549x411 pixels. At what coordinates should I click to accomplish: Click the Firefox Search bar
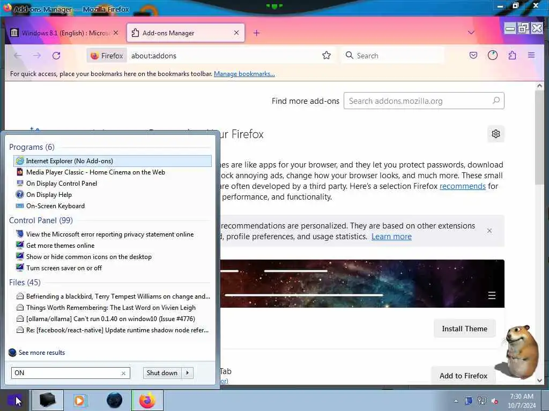coord(392,55)
